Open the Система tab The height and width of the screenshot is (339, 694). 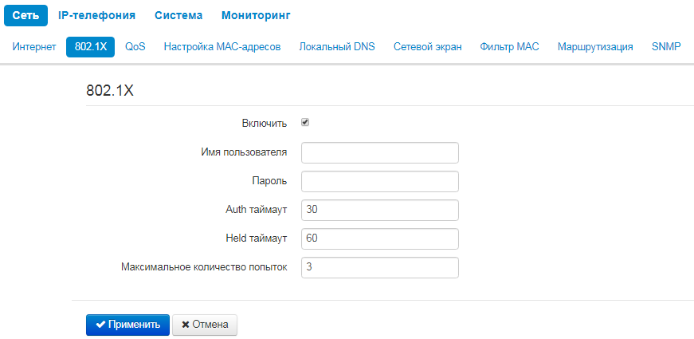(178, 15)
